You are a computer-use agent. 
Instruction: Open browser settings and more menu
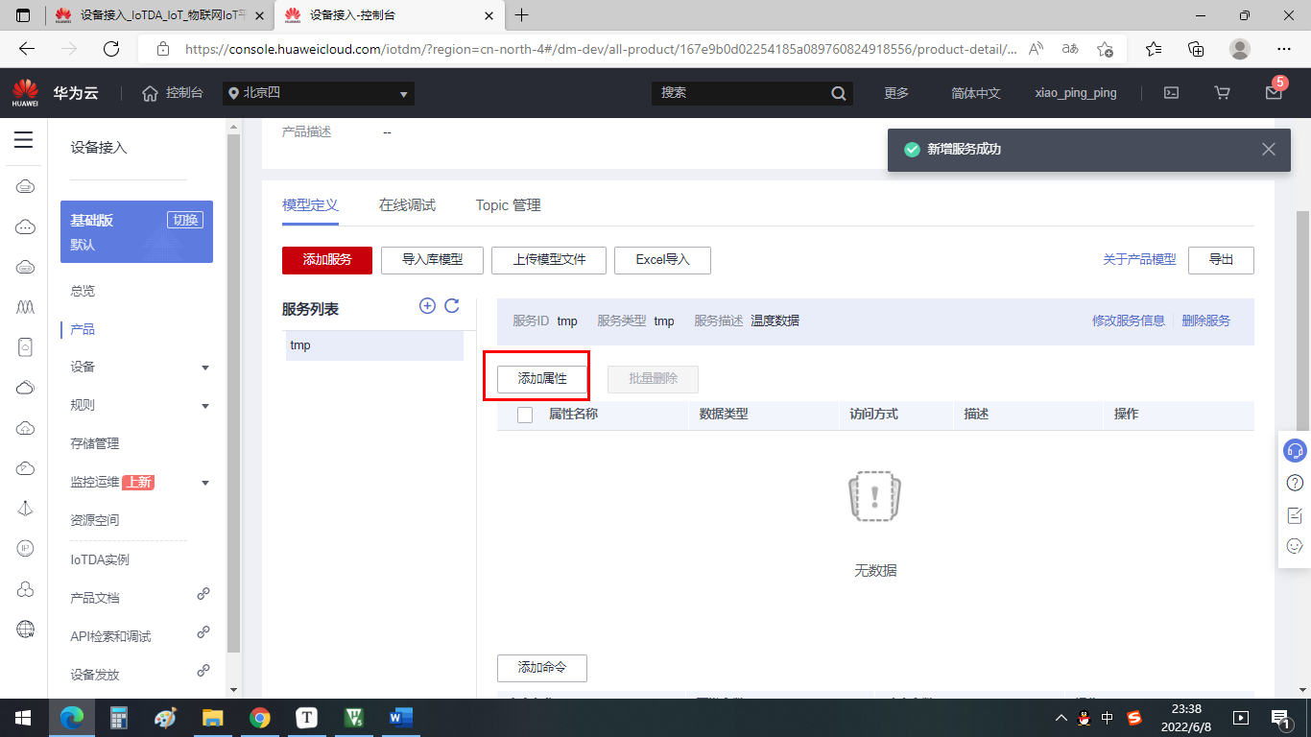(1284, 49)
